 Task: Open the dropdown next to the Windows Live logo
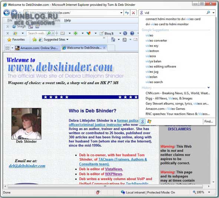pyautogui.click(x=23, y=33)
